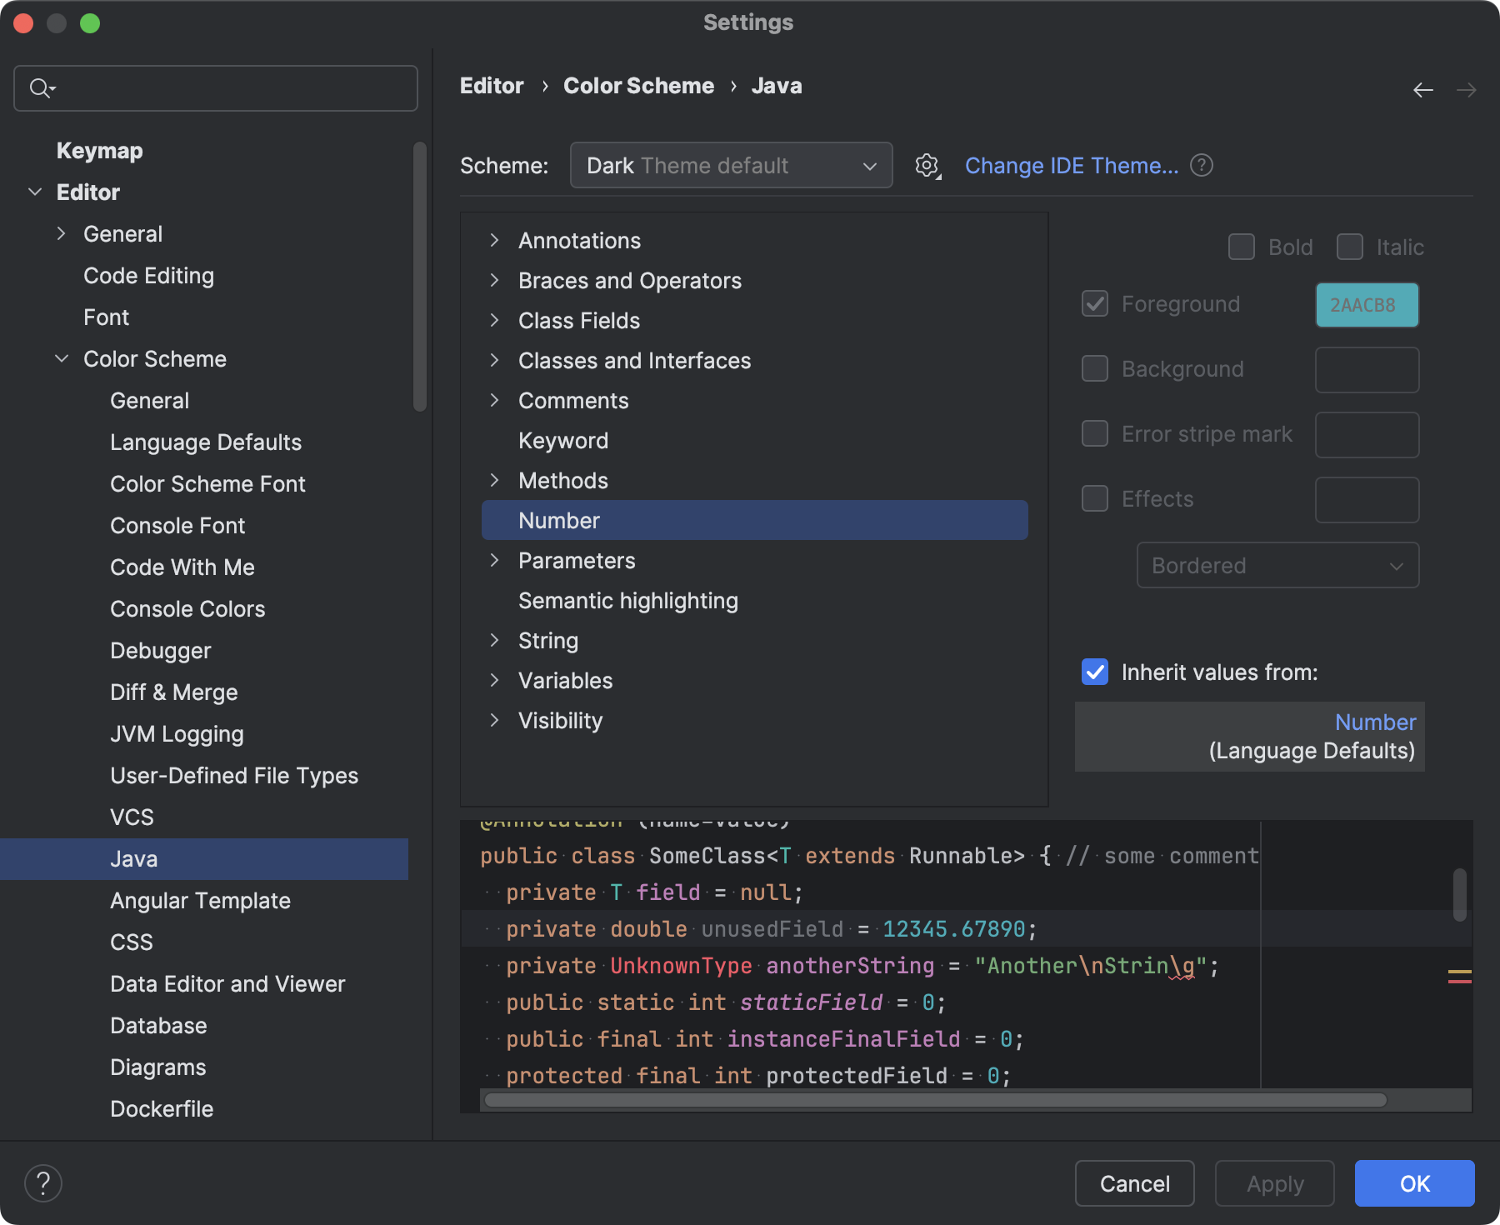Open Color Scheme from the breadcrumb path
The height and width of the screenshot is (1225, 1500).
pos(638,85)
